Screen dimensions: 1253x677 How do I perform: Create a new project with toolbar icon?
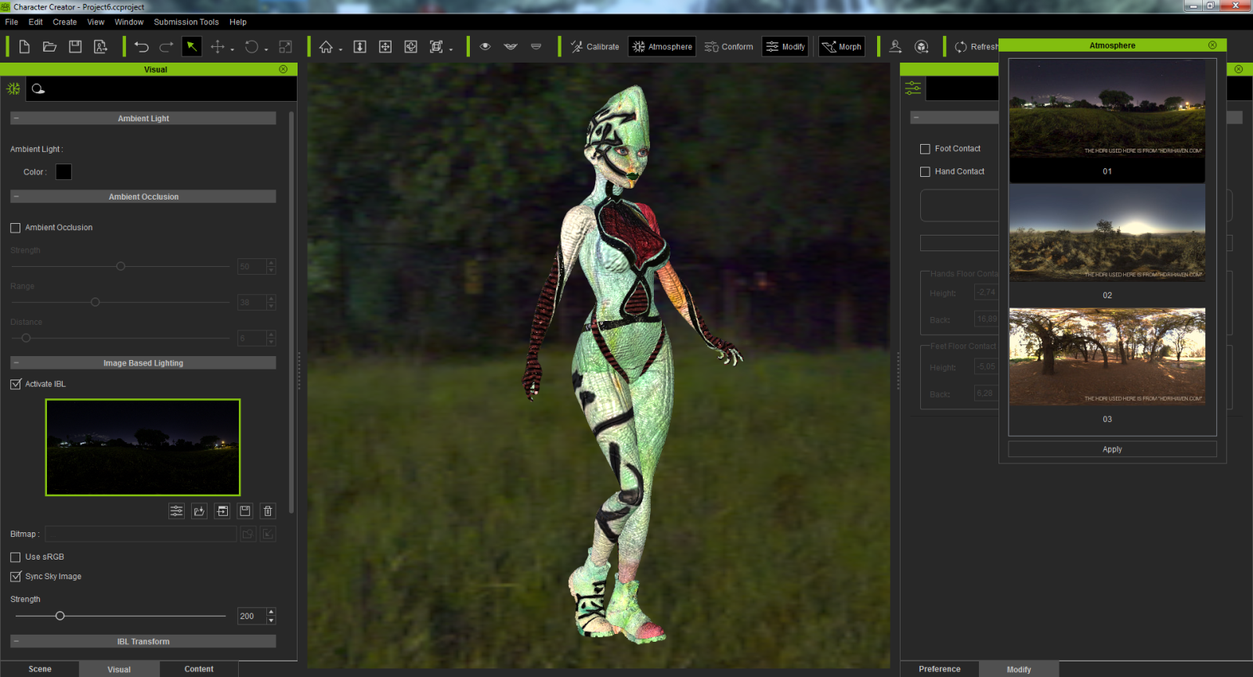coord(24,47)
